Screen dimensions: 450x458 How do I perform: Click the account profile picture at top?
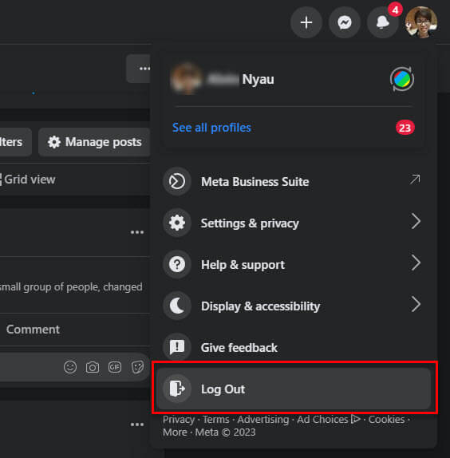pyautogui.click(x=420, y=22)
